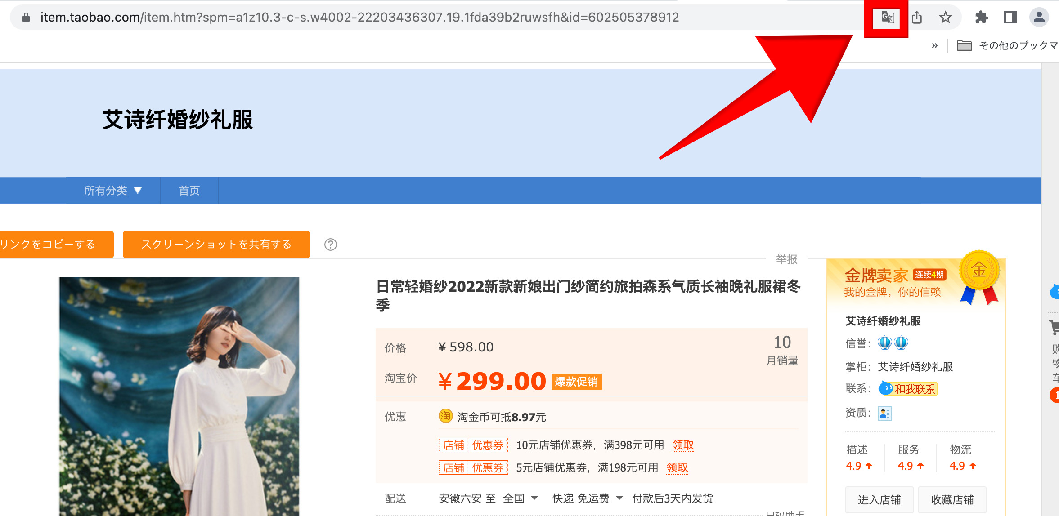Screen dimensions: 1059x516
Task: Click the Google Translate icon in address bar
Action: pos(887,18)
